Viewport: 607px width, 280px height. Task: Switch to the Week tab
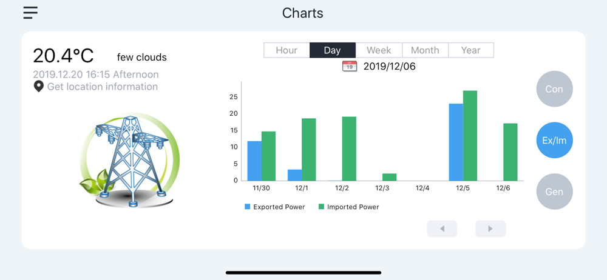379,50
